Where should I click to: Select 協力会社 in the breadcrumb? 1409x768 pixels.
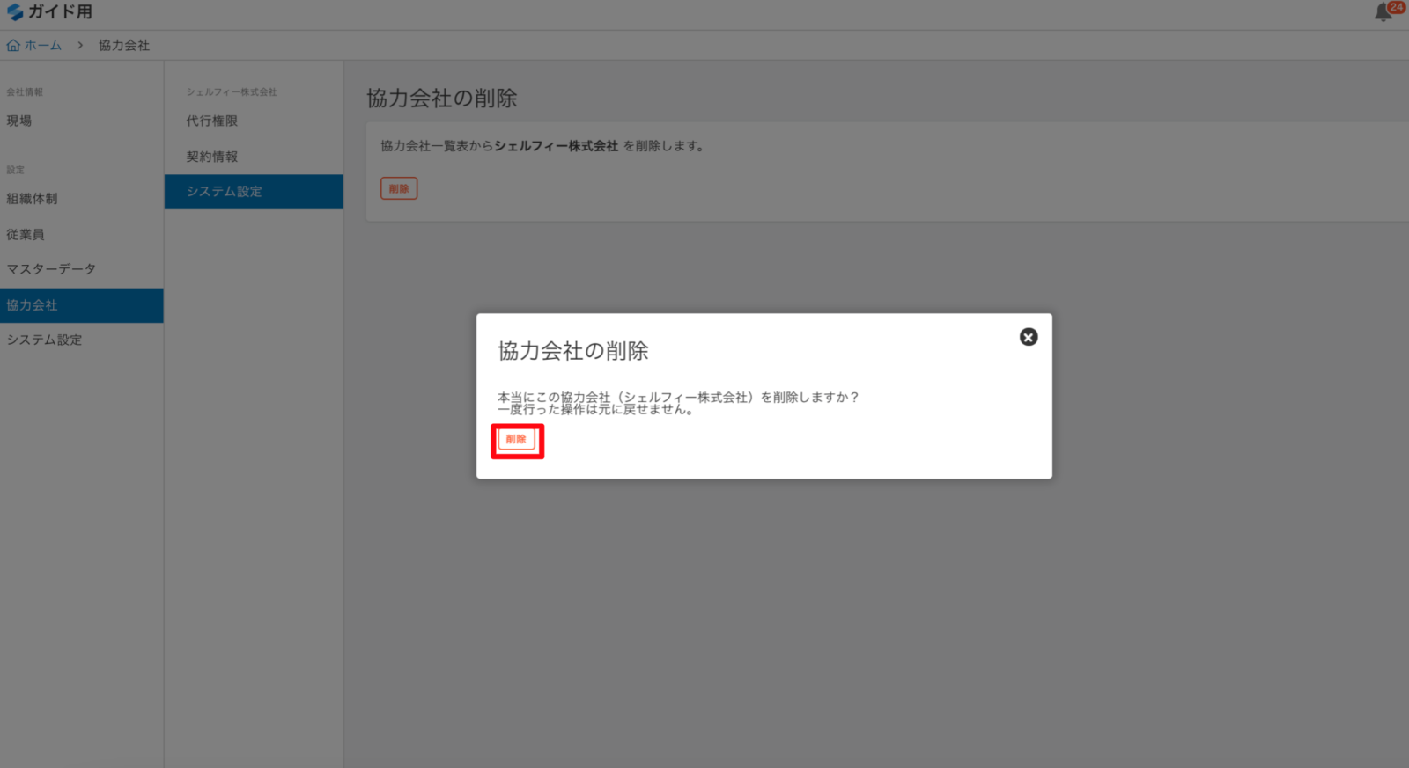tap(124, 46)
